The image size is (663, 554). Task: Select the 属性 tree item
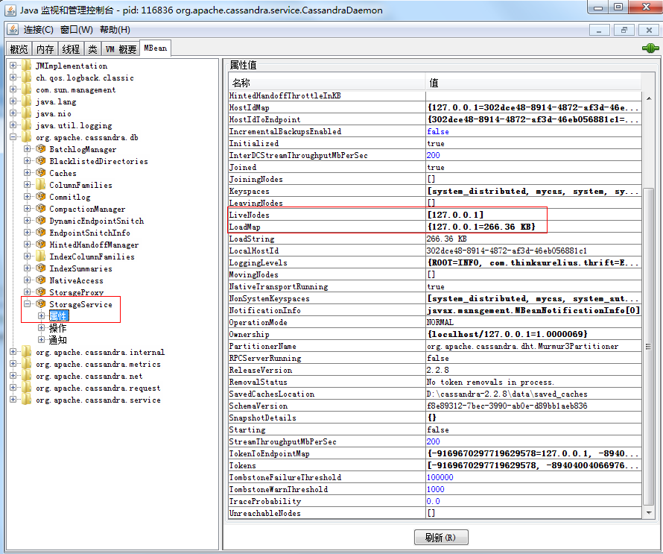[58, 315]
